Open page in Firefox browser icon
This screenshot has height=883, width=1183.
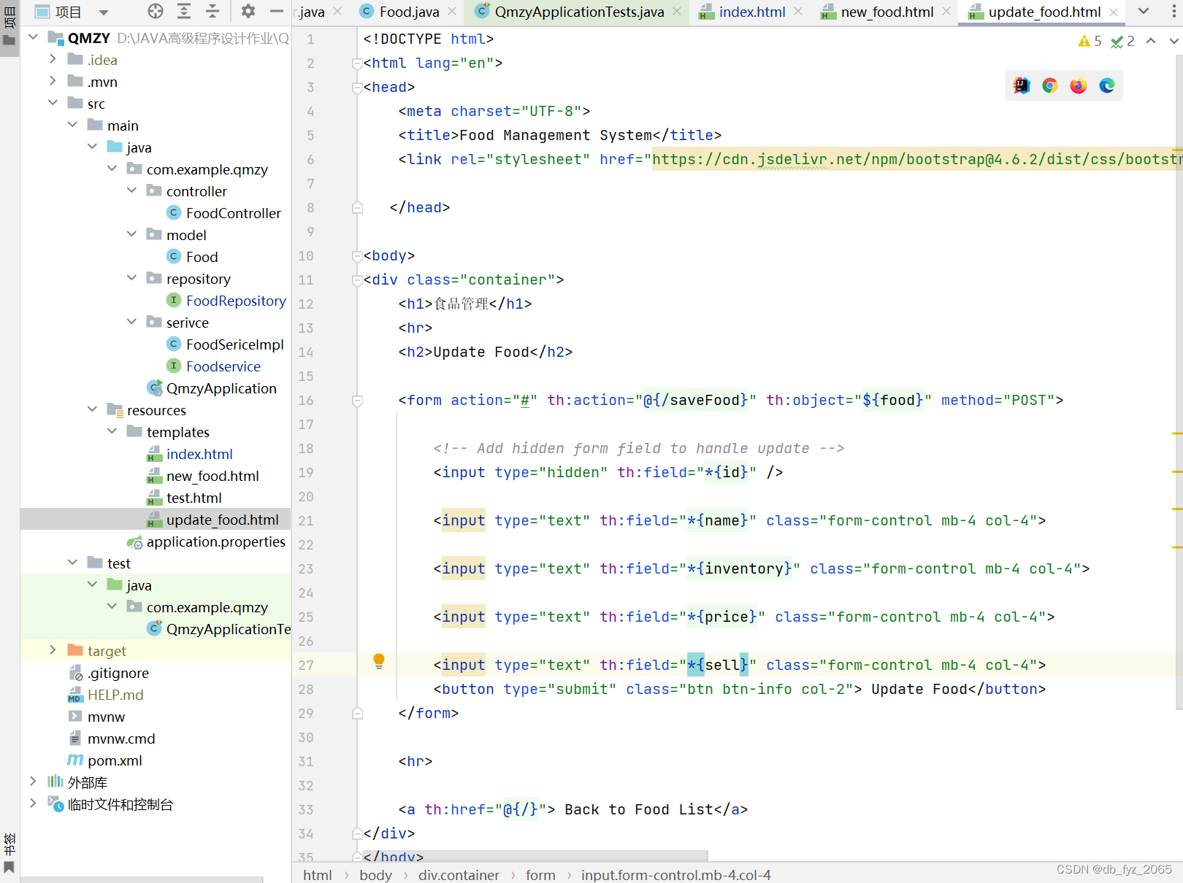[x=1079, y=85]
